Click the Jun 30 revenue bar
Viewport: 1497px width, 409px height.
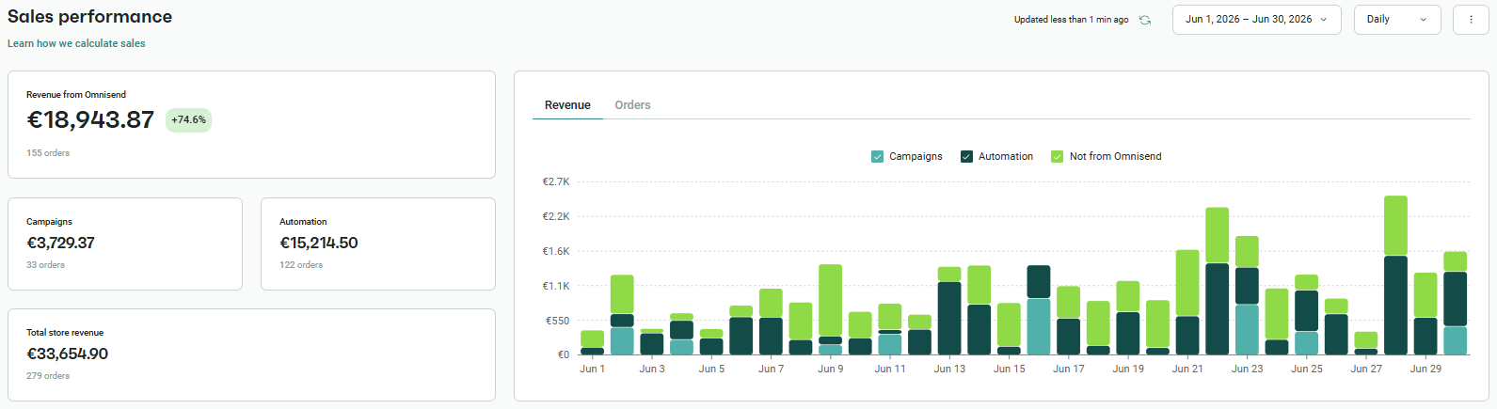click(1456, 303)
